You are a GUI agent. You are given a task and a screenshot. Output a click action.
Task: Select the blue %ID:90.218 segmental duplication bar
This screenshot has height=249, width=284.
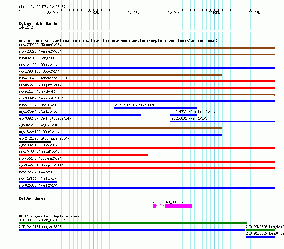(x=132, y=230)
